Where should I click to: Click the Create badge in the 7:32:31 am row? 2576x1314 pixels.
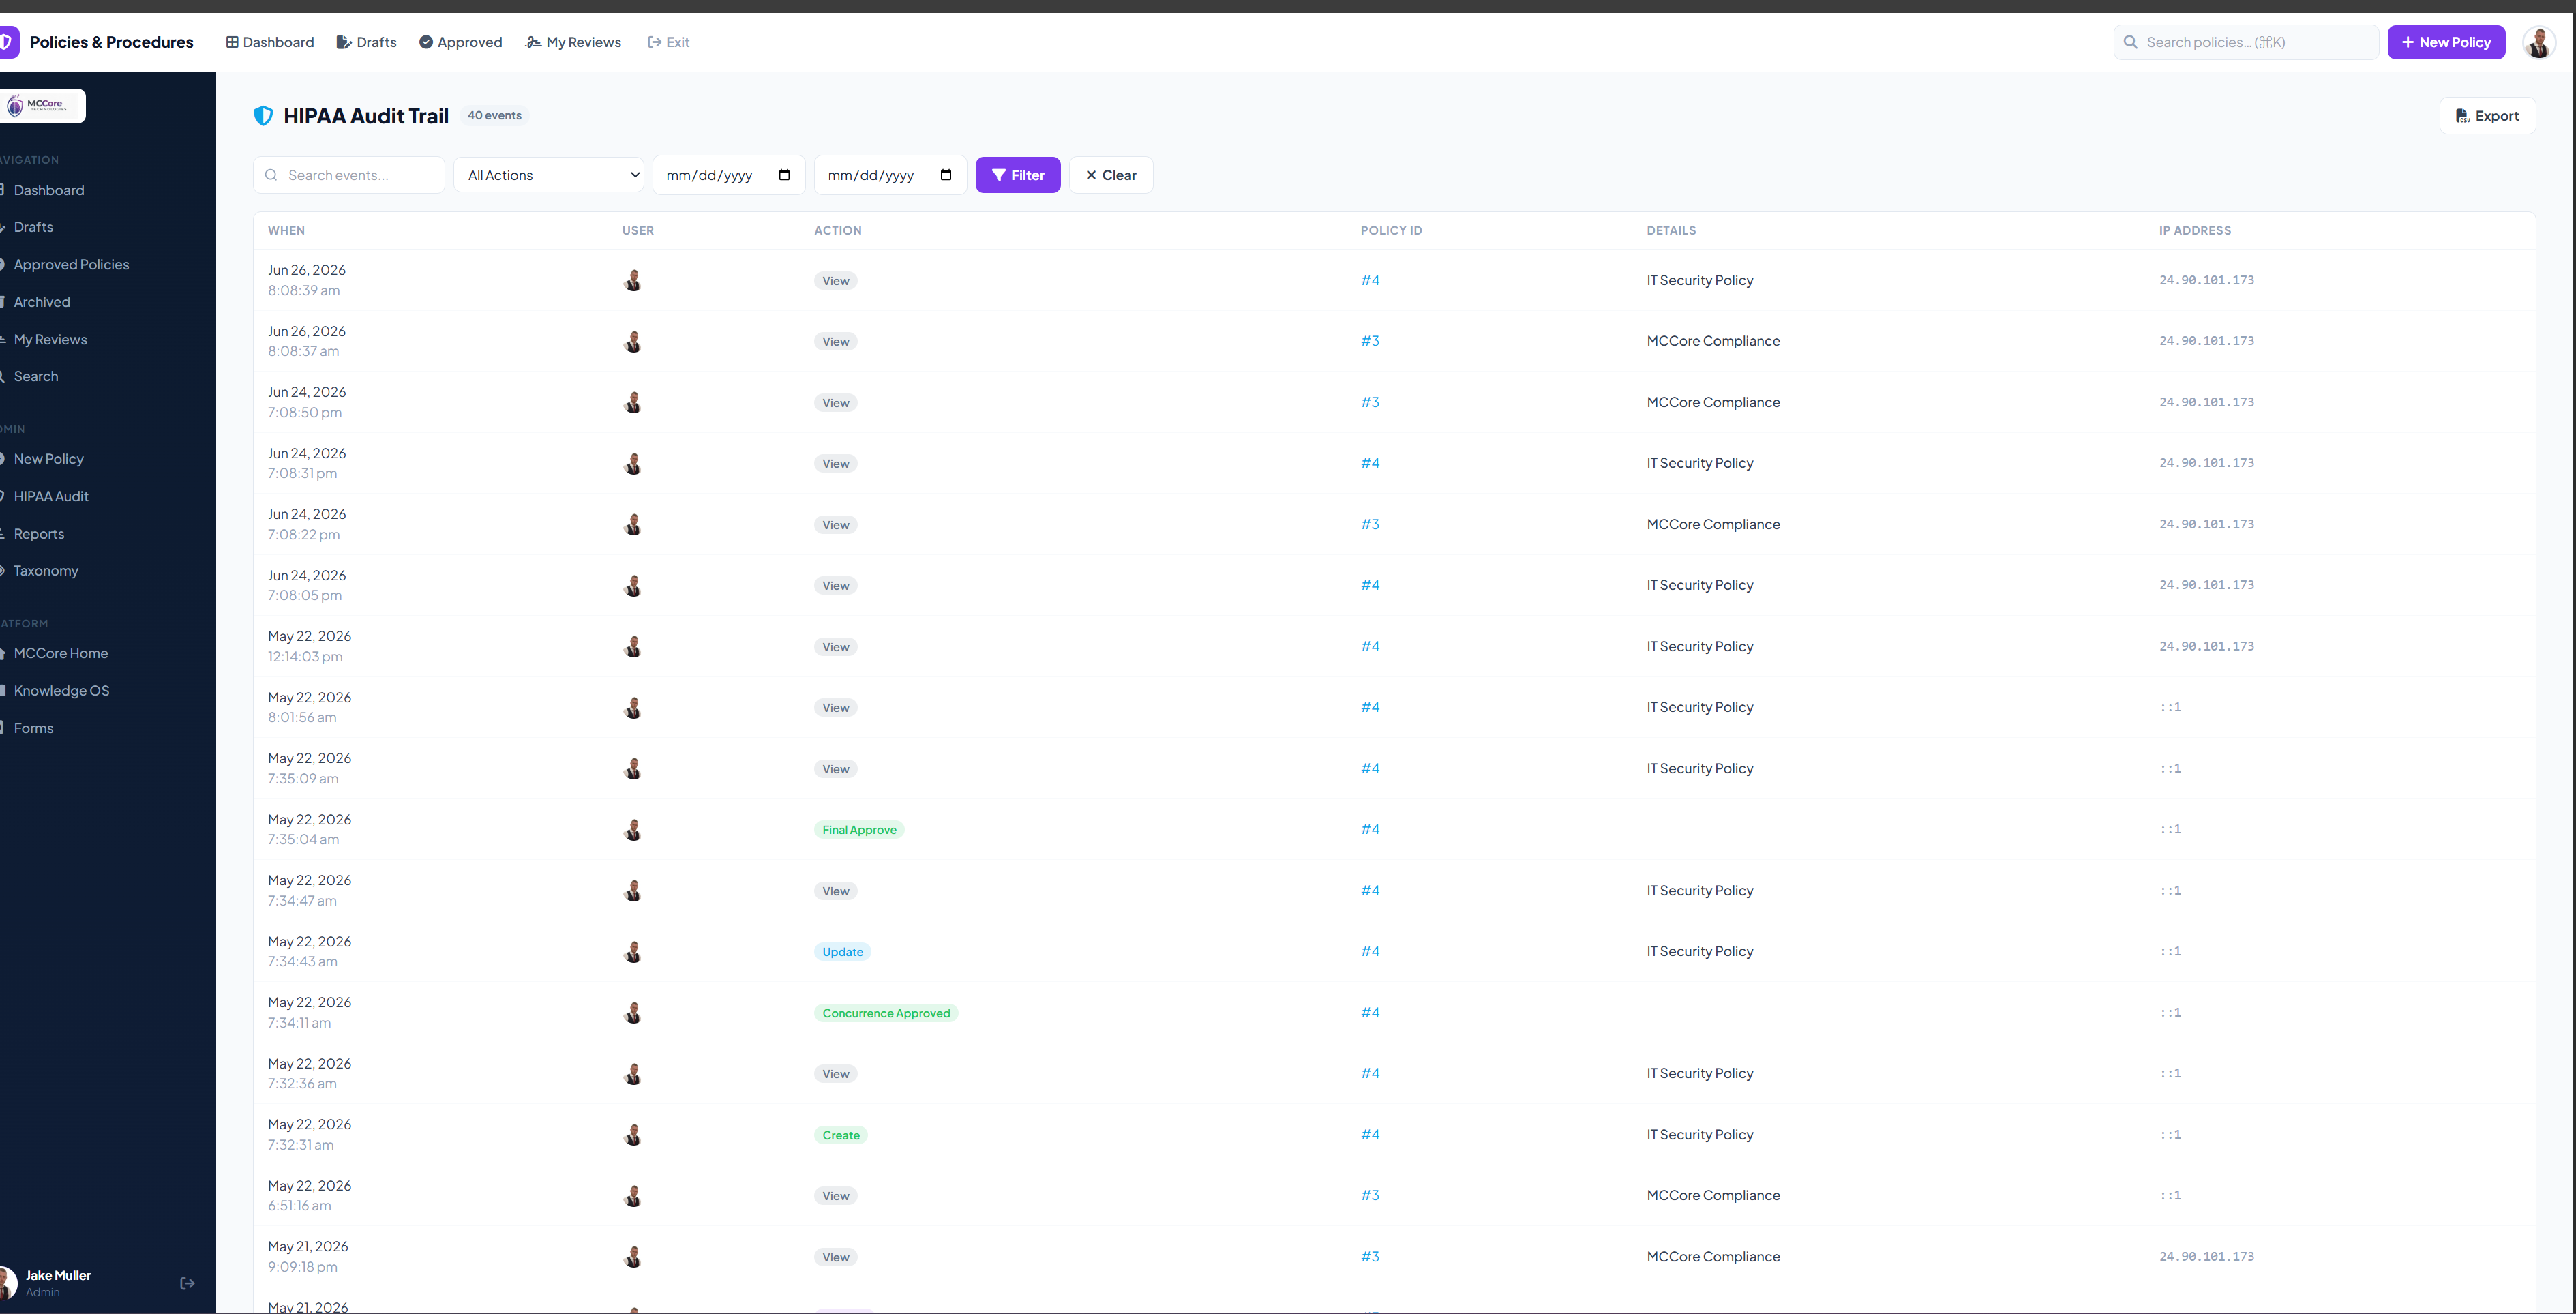[841, 1135]
